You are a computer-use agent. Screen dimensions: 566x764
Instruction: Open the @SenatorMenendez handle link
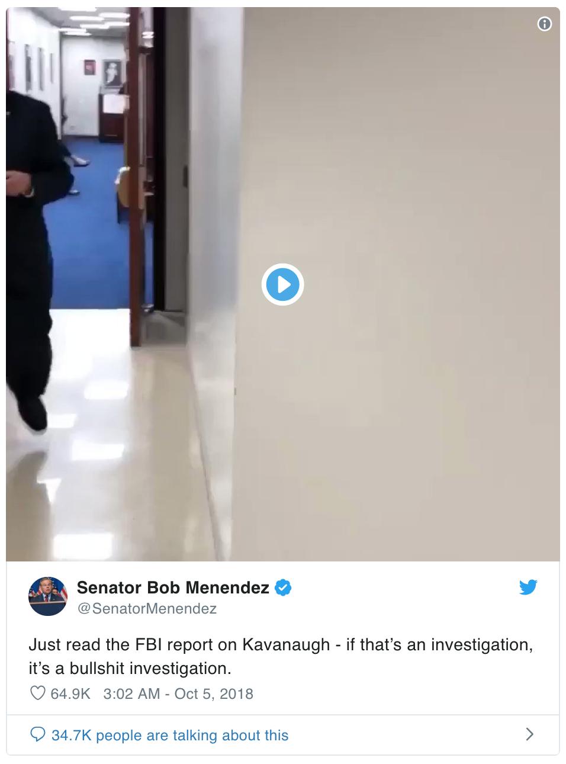click(147, 608)
